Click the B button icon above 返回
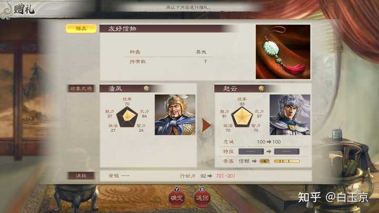The height and width of the screenshot is (213, 379). pyautogui.click(x=202, y=189)
